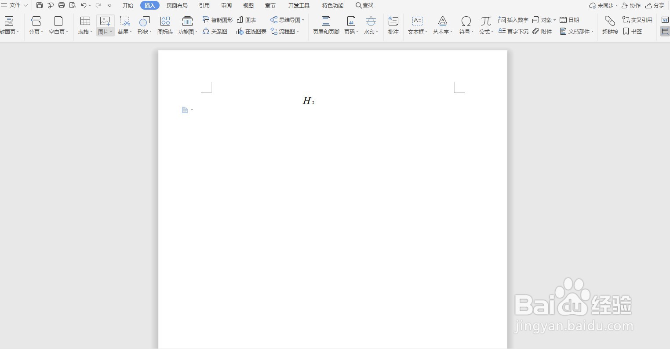Switch to the Home (开始) tab
This screenshot has height=349, width=670.
[x=128, y=5]
